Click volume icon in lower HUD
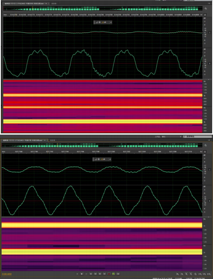This screenshot has width=213, height=279. point(95,159)
